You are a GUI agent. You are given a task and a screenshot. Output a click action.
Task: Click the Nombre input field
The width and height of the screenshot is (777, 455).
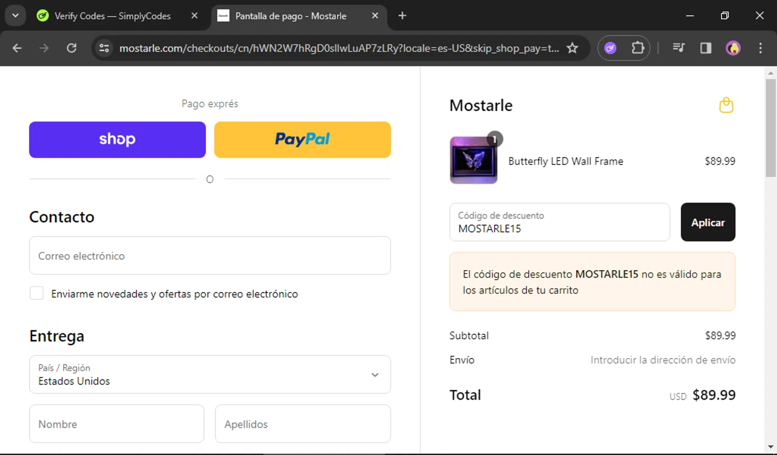117,424
